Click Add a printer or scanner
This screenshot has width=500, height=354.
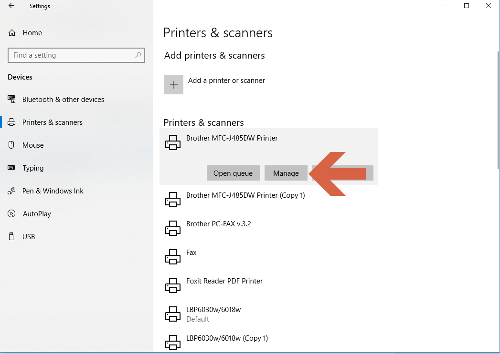pyautogui.click(x=226, y=81)
